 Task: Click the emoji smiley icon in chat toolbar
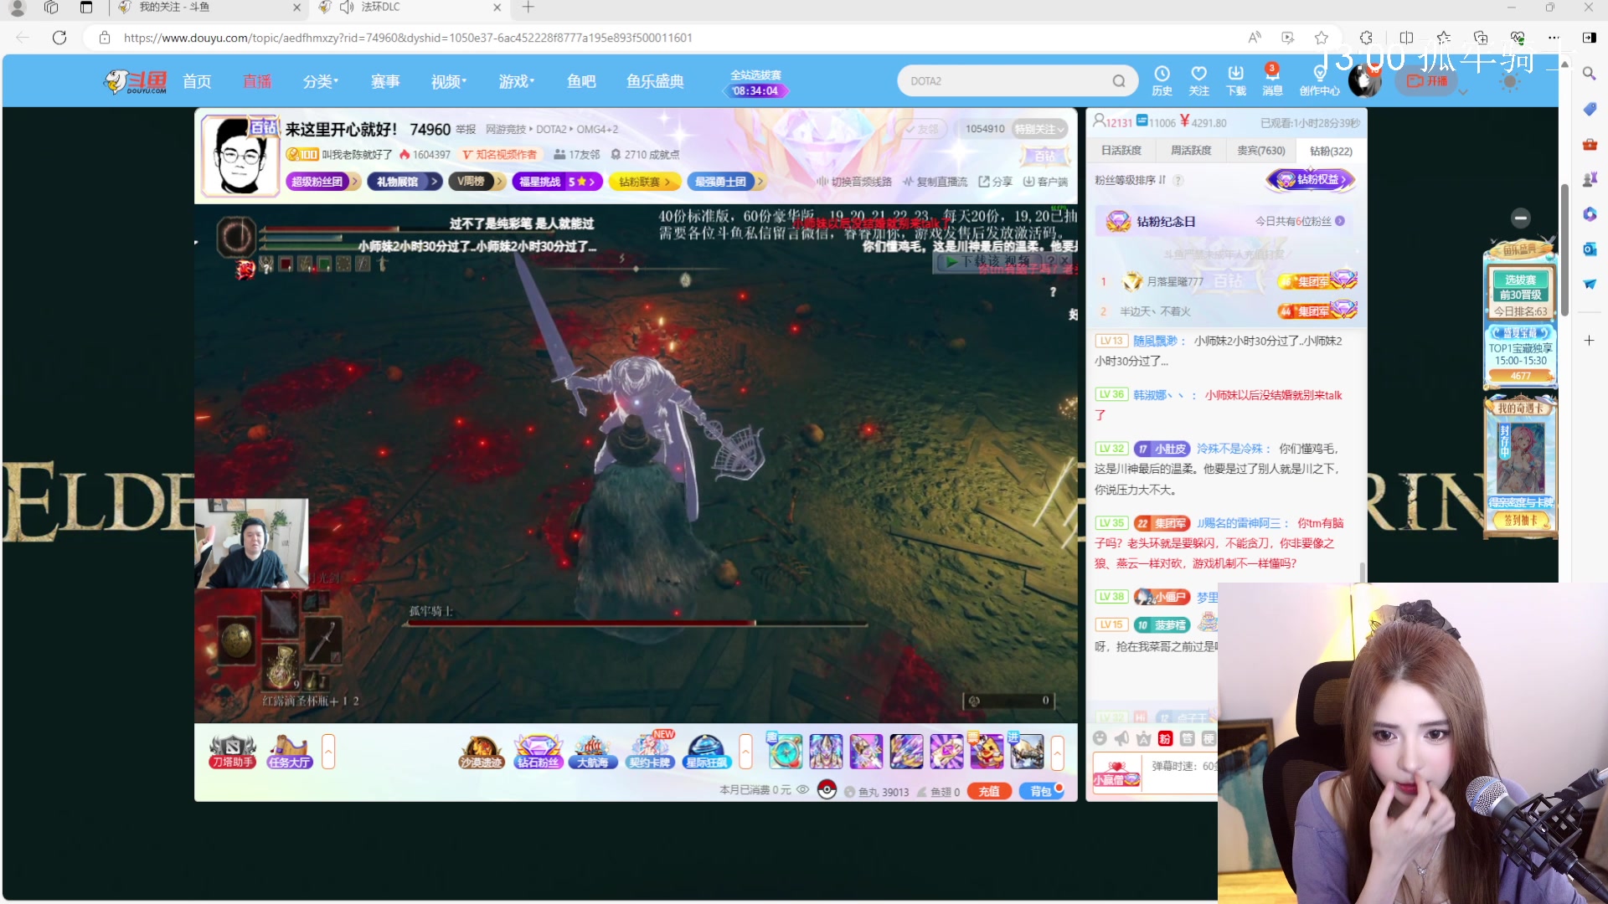1100,738
